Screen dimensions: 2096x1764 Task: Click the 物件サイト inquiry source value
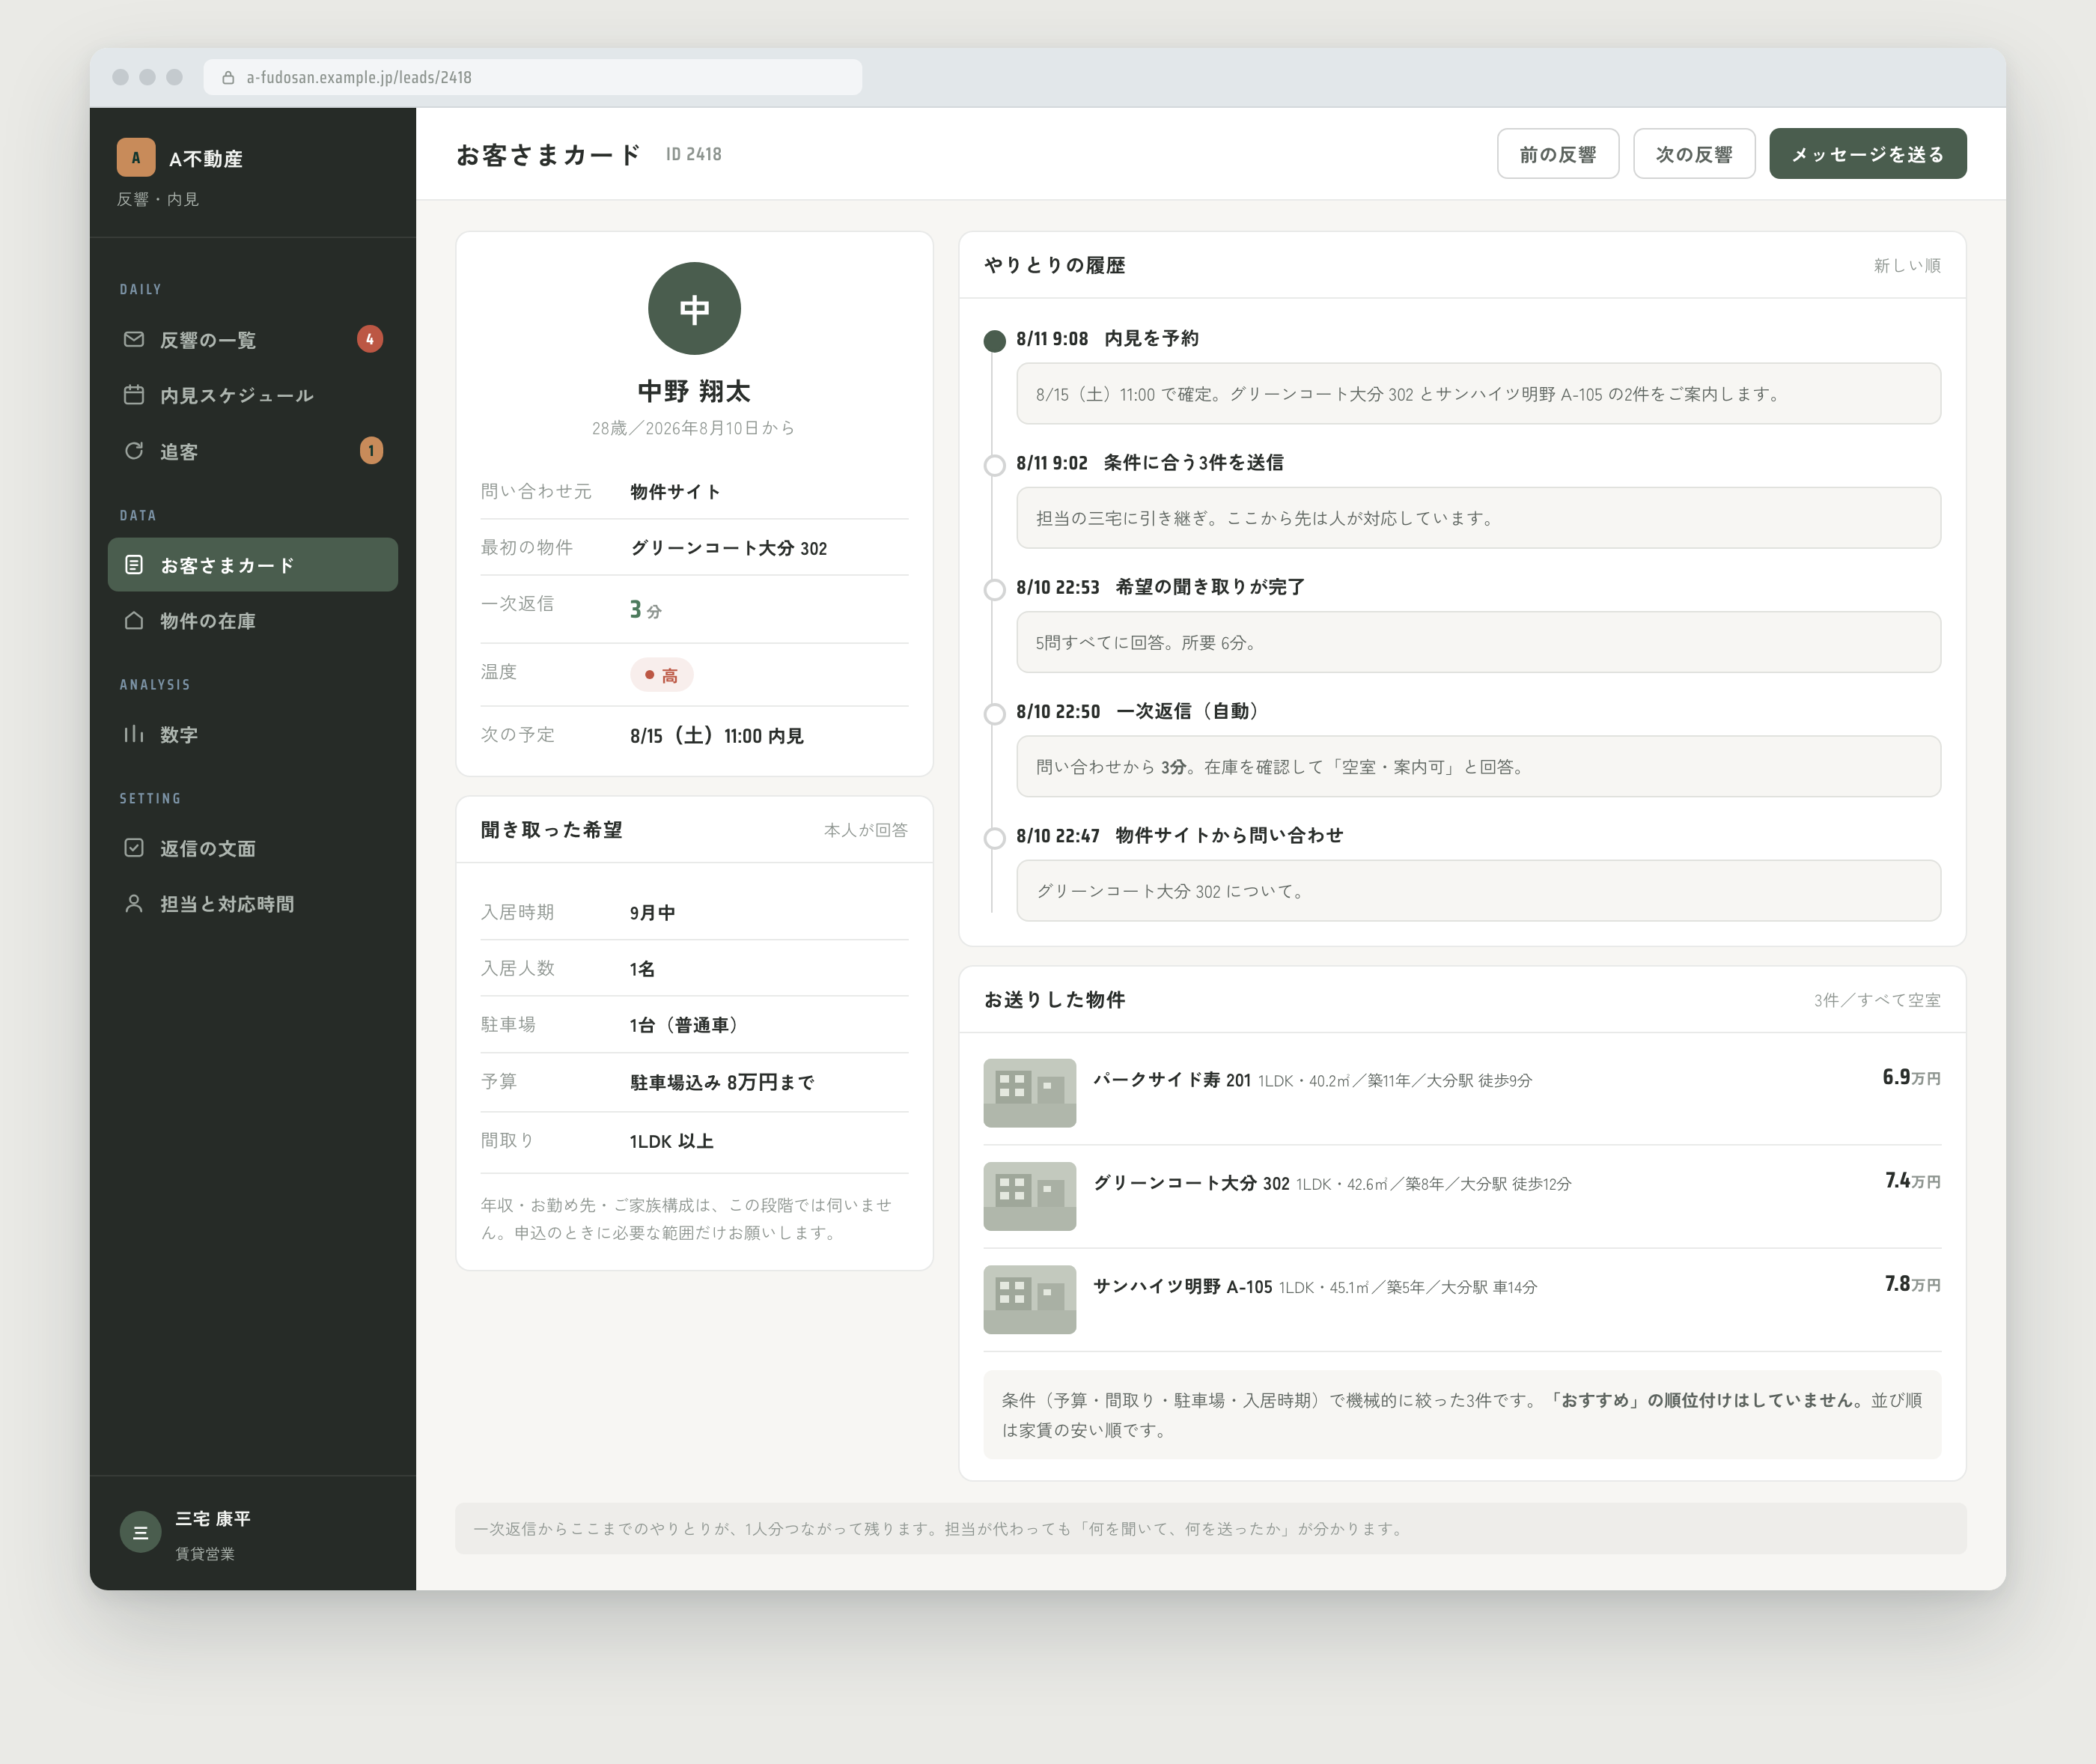pyautogui.click(x=676, y=491)
